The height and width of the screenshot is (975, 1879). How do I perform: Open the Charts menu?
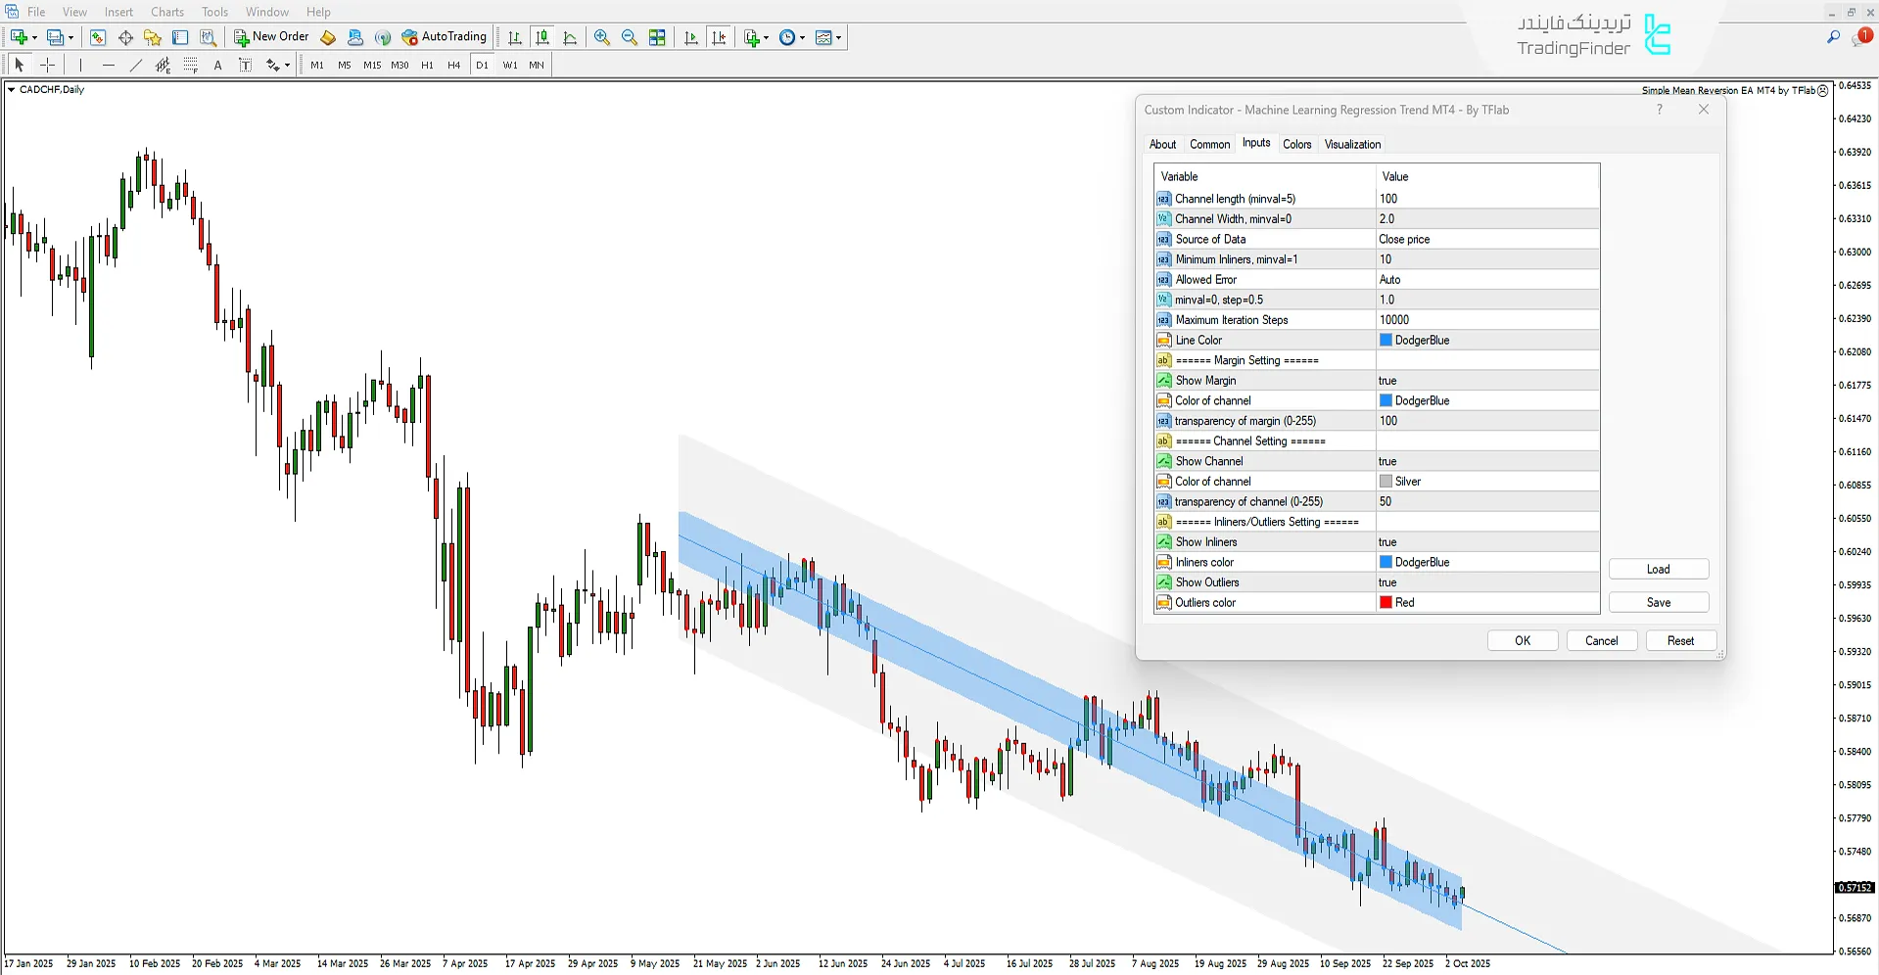(x=166, y=12)
